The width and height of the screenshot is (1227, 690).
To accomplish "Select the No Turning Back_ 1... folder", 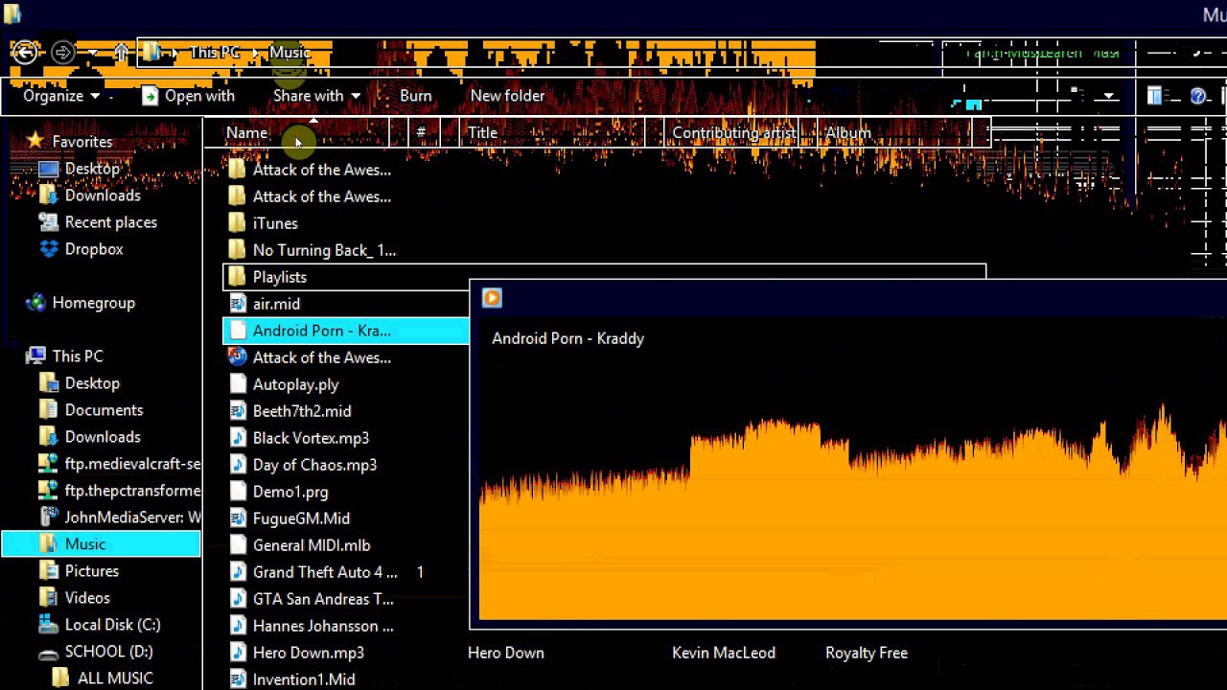I will click(324, 250).
